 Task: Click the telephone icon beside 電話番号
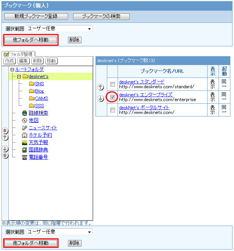coord(25,157)
